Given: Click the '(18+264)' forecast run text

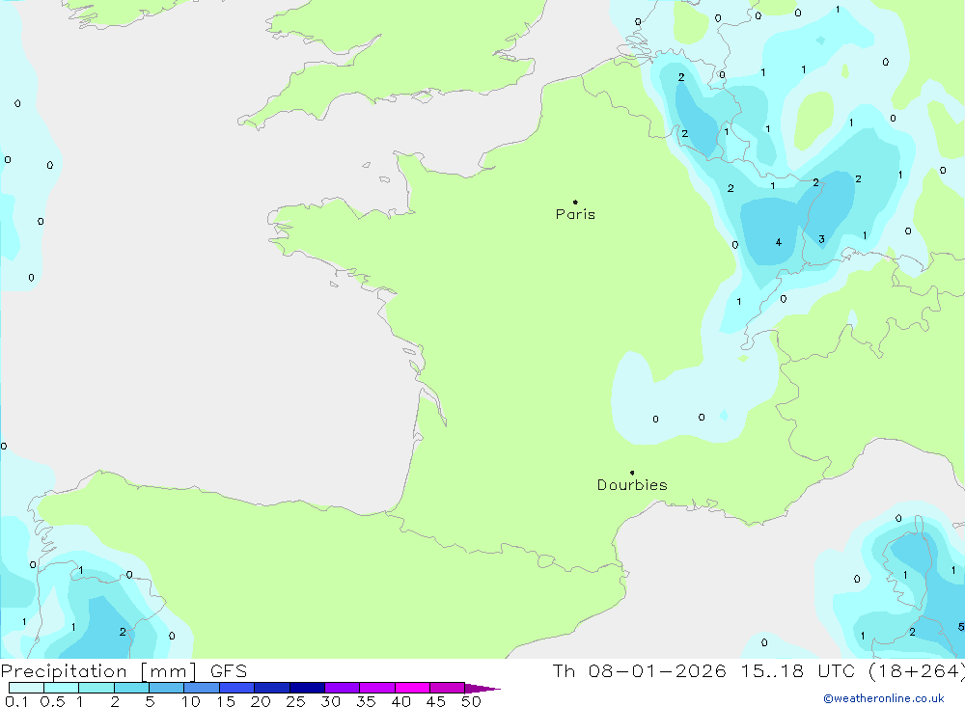Looking at the screenshot, I should pos(917,671).
